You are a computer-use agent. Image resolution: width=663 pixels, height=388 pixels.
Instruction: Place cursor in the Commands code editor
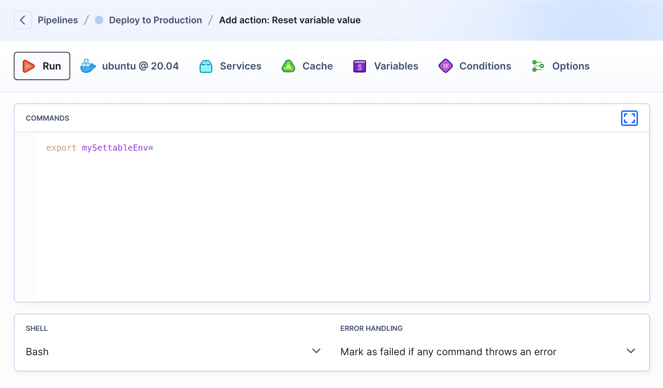(317, 212)
